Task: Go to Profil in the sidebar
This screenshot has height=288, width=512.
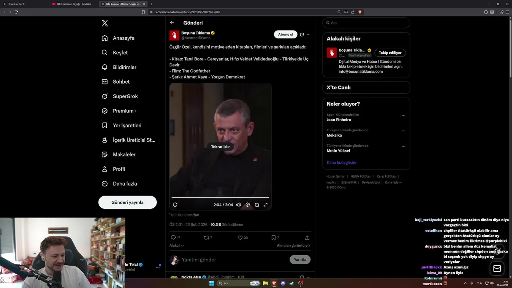Action: pyautogui.click(x=113, y=169)
